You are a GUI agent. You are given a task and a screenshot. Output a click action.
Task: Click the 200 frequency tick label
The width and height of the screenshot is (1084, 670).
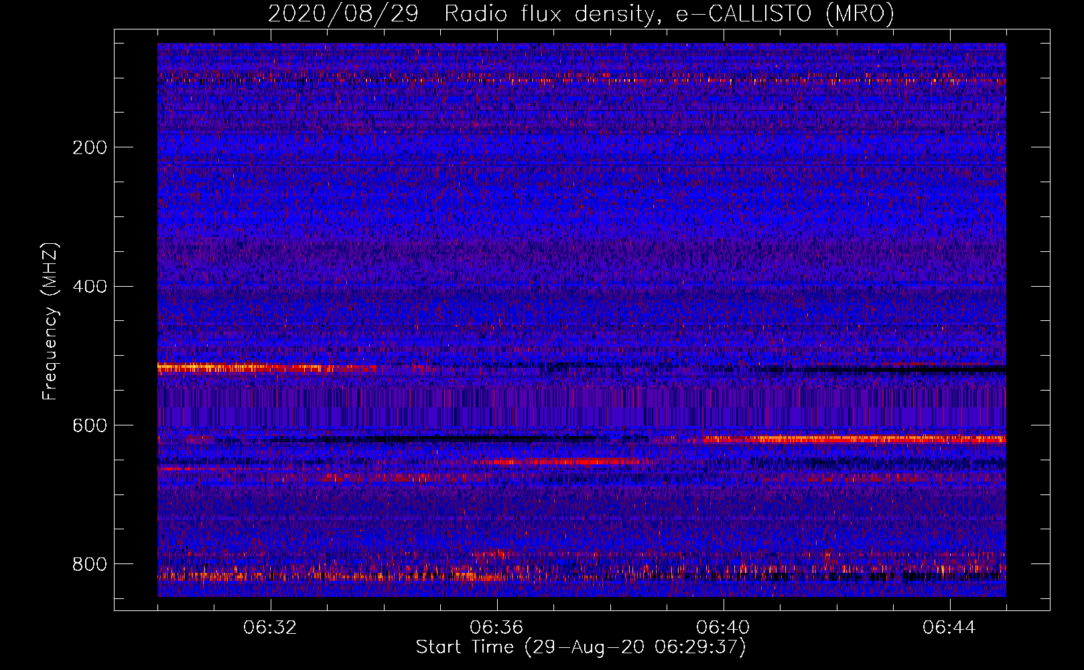tap(89, 147)
